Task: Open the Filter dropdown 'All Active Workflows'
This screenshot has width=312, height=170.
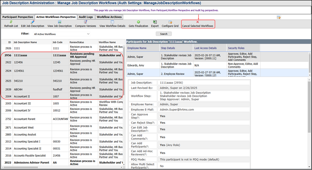Action: 61,34
